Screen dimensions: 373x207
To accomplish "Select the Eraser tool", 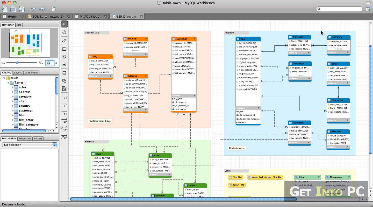I will pyautogui.click(x=64, y=40).
